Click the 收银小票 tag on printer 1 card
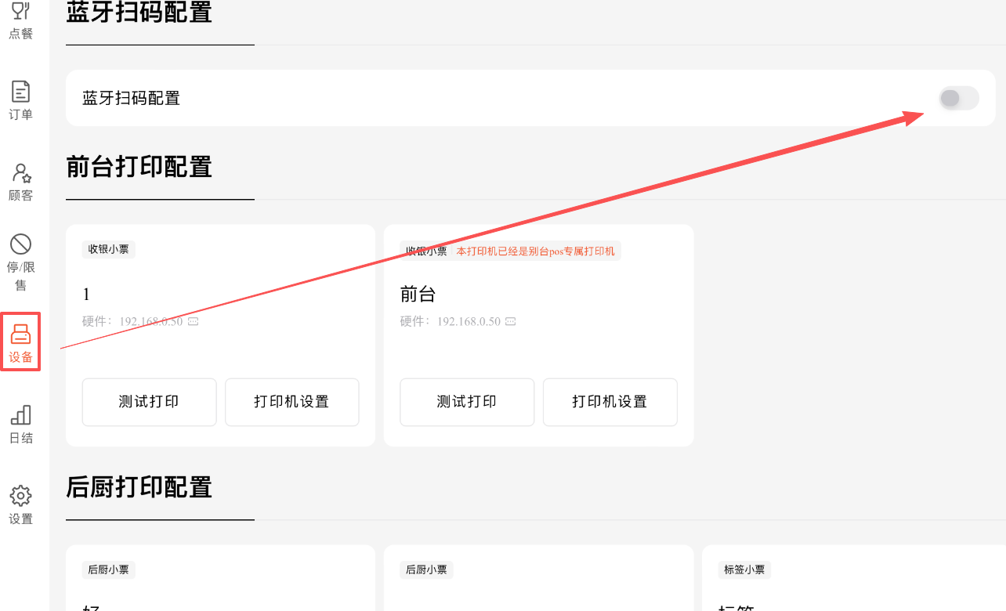 click(108, 250)
